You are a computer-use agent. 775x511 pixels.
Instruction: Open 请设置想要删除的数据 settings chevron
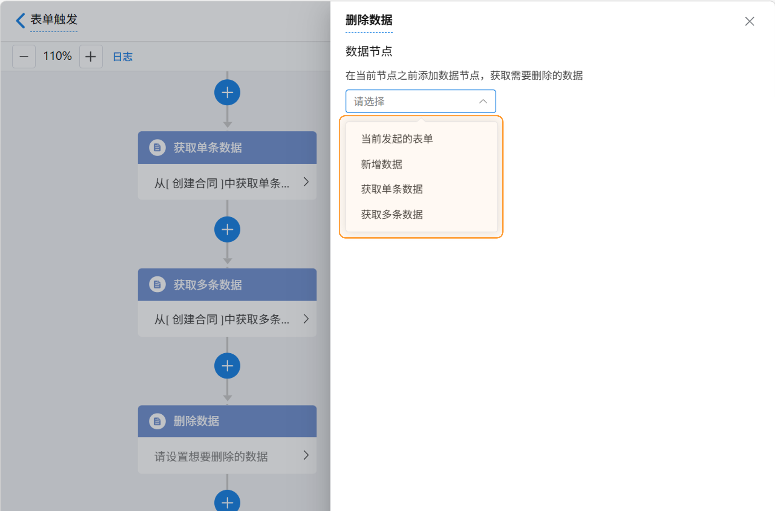pyautogui.click(x=306, y=455)
